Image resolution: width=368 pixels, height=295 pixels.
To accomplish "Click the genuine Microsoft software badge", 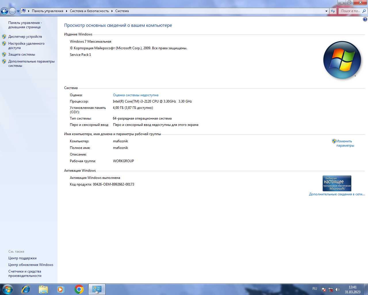I will 337,183.
